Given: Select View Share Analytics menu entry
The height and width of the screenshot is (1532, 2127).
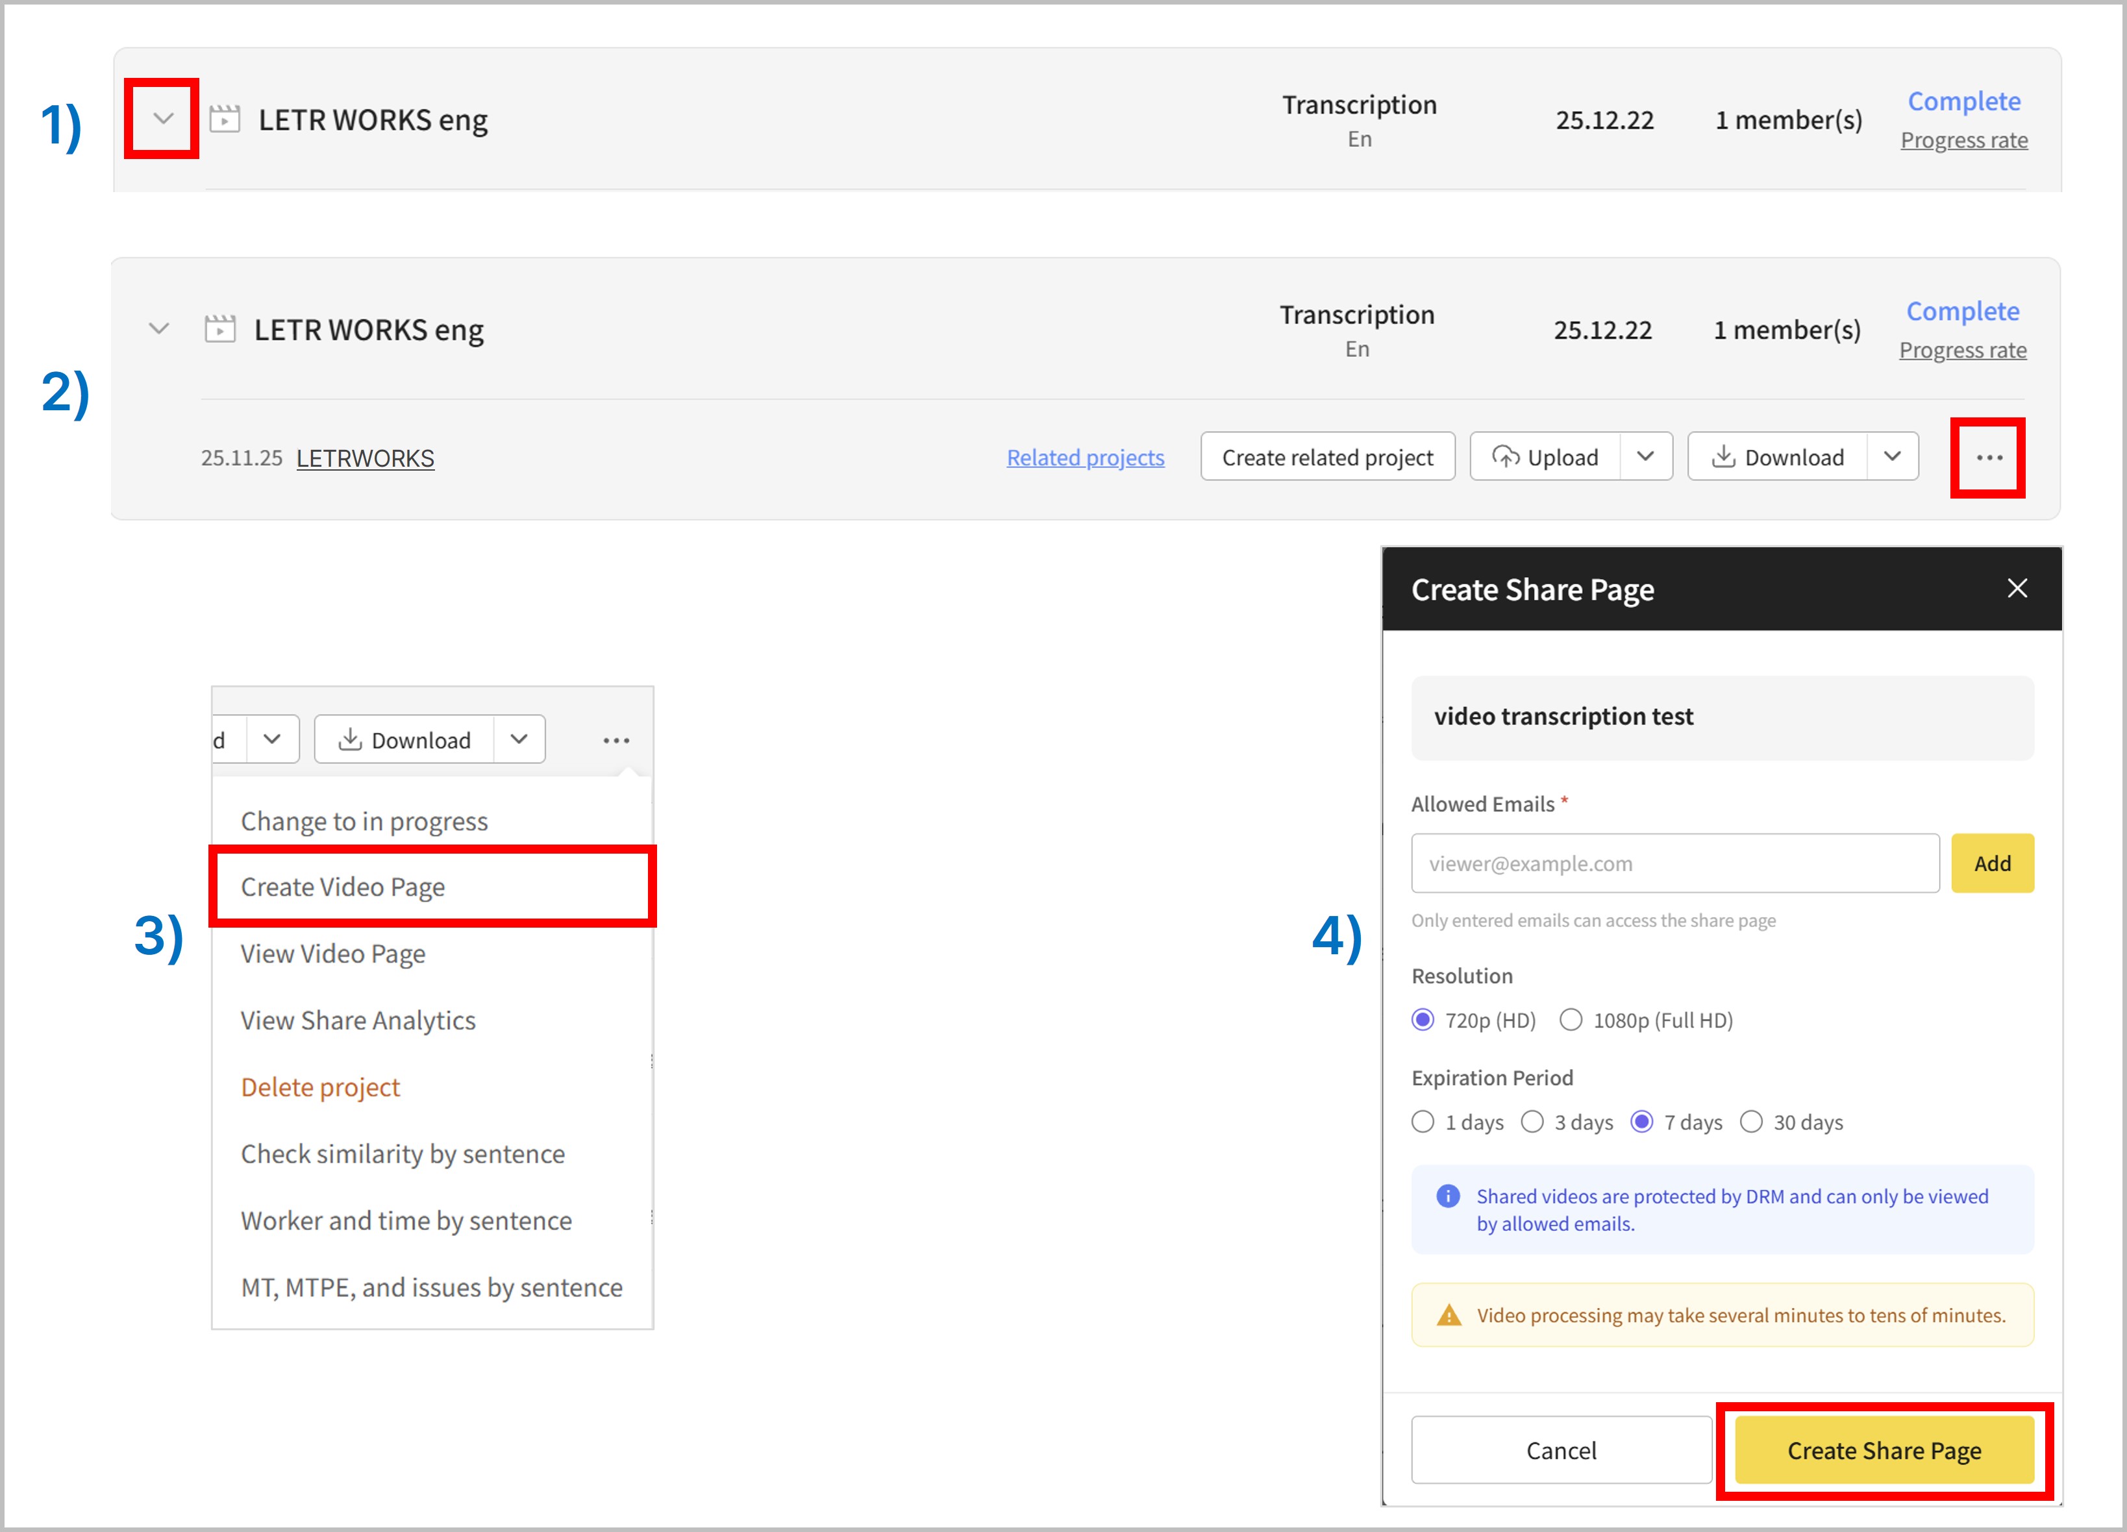Looking at the screenshot, I should (358, 1020).
